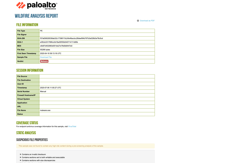Click the 'Sample File' row label
233x163 pixels.
click(x=22, y=57)
